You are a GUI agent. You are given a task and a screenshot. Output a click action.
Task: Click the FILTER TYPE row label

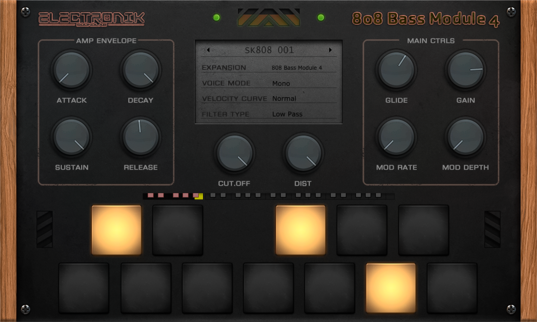point(226,114)
